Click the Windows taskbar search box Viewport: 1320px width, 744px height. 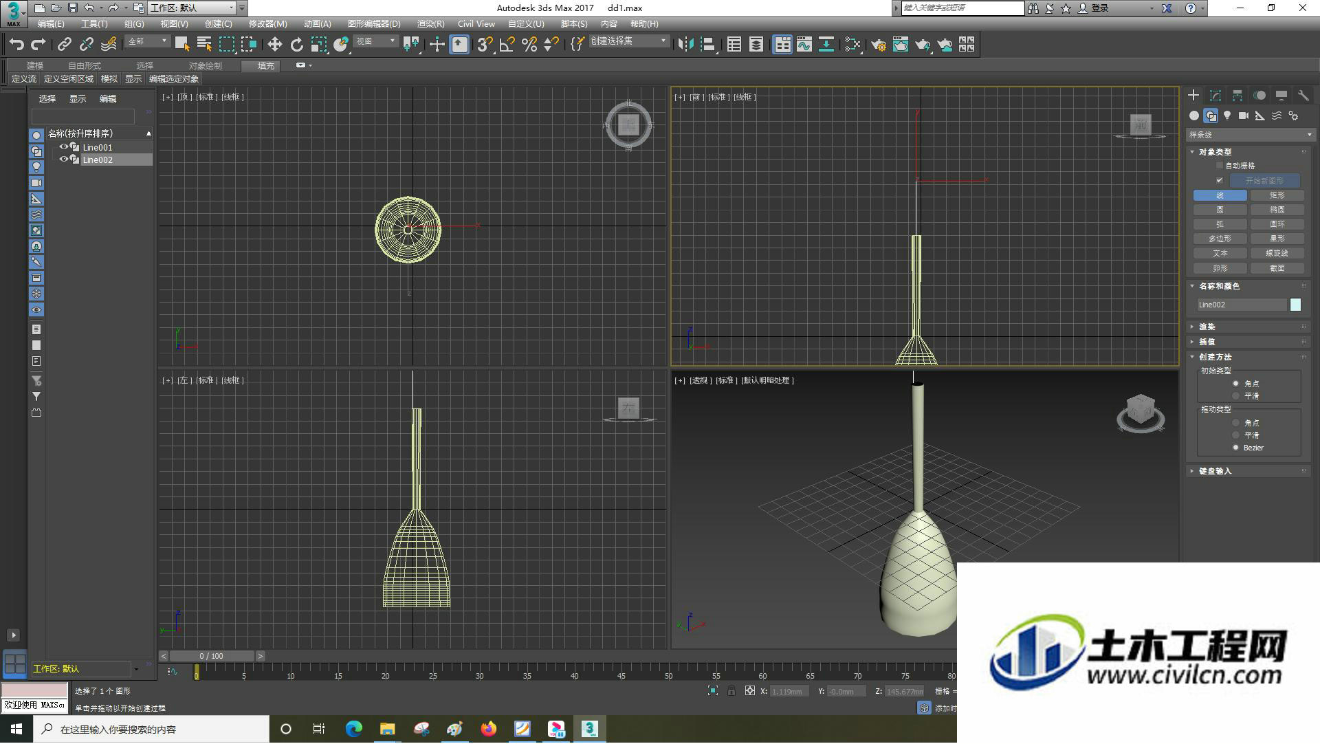coord(151,729)
